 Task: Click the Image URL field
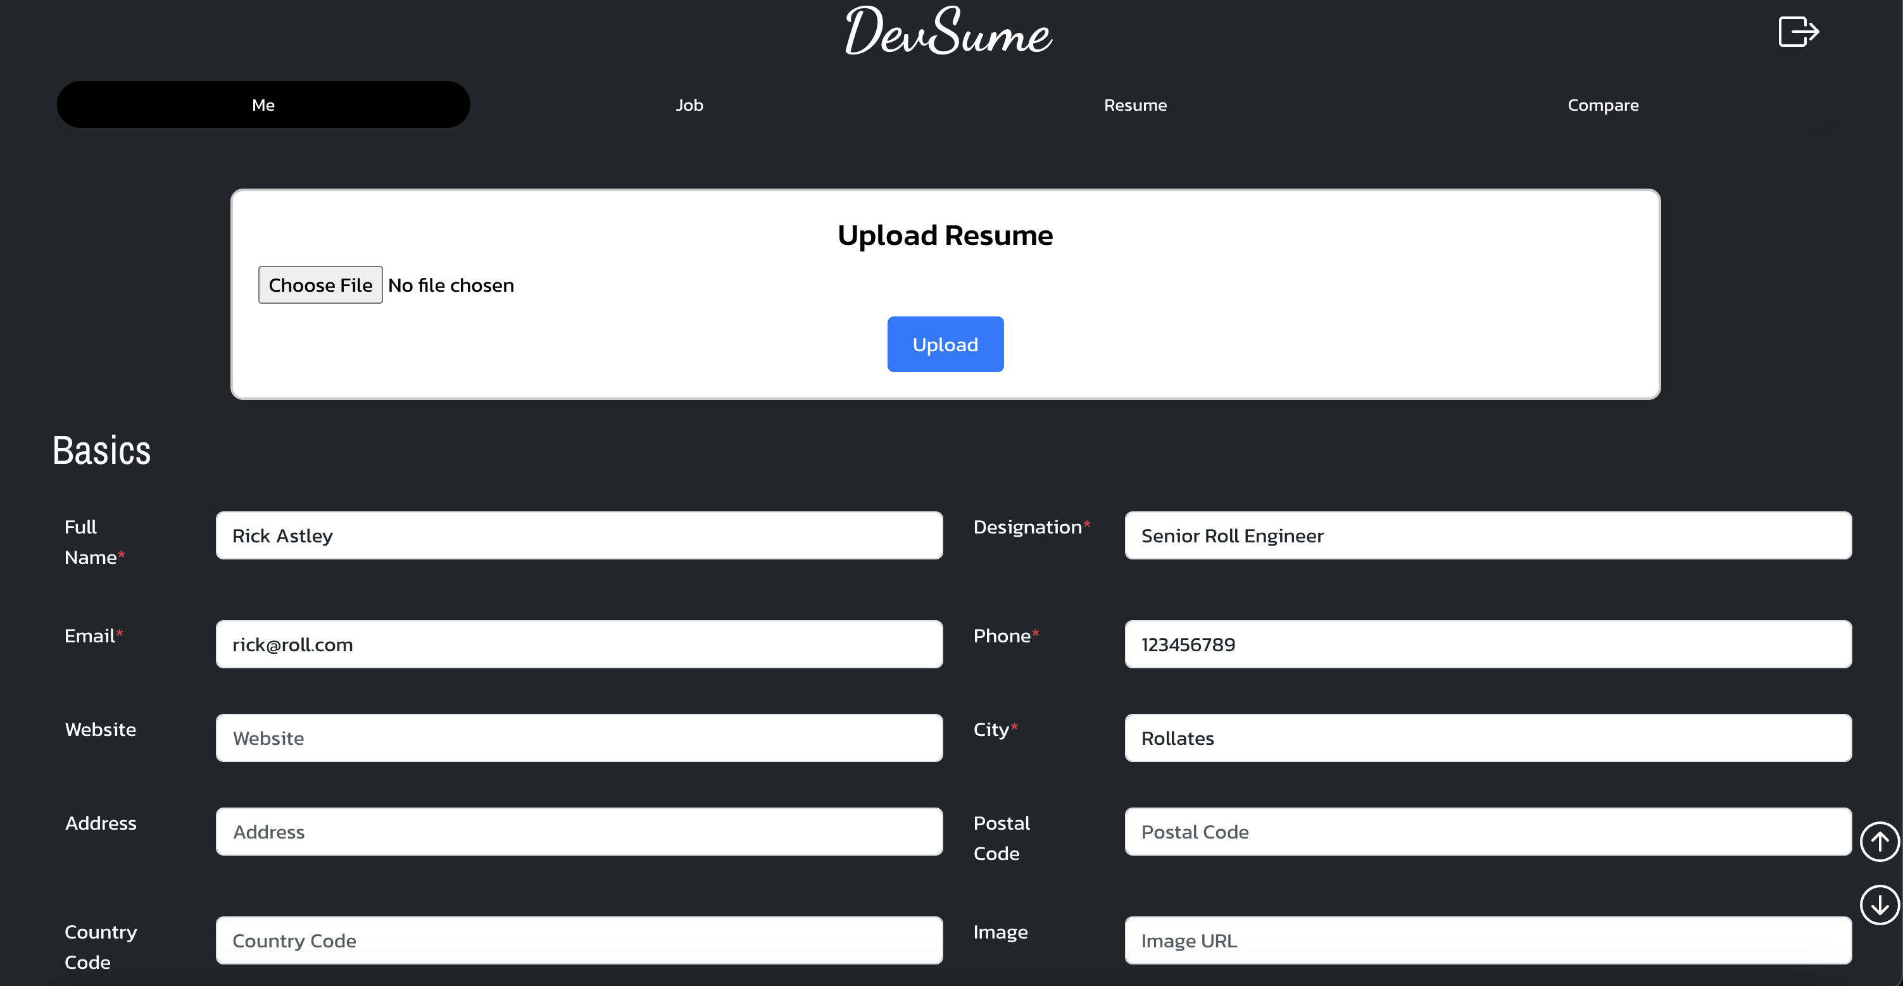[x=1487, y=940]
